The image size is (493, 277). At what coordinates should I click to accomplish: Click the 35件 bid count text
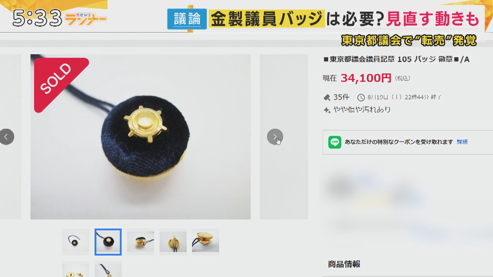(341, 97)
